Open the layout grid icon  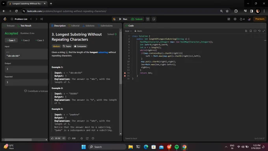point(229,19)
